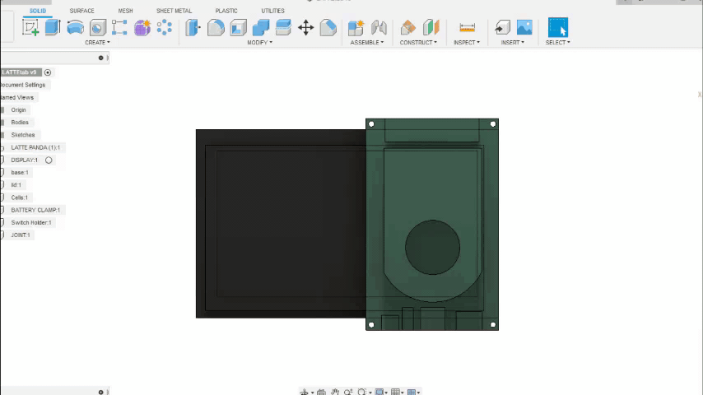Open the SHEET METAL tab

tap(174, 11)
